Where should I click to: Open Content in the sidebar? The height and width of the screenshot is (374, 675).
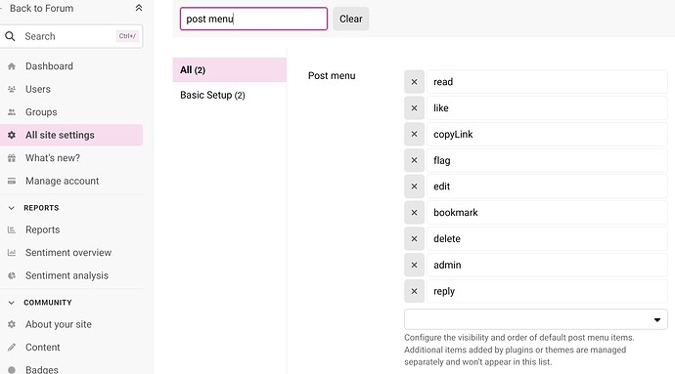pos(43,348)
